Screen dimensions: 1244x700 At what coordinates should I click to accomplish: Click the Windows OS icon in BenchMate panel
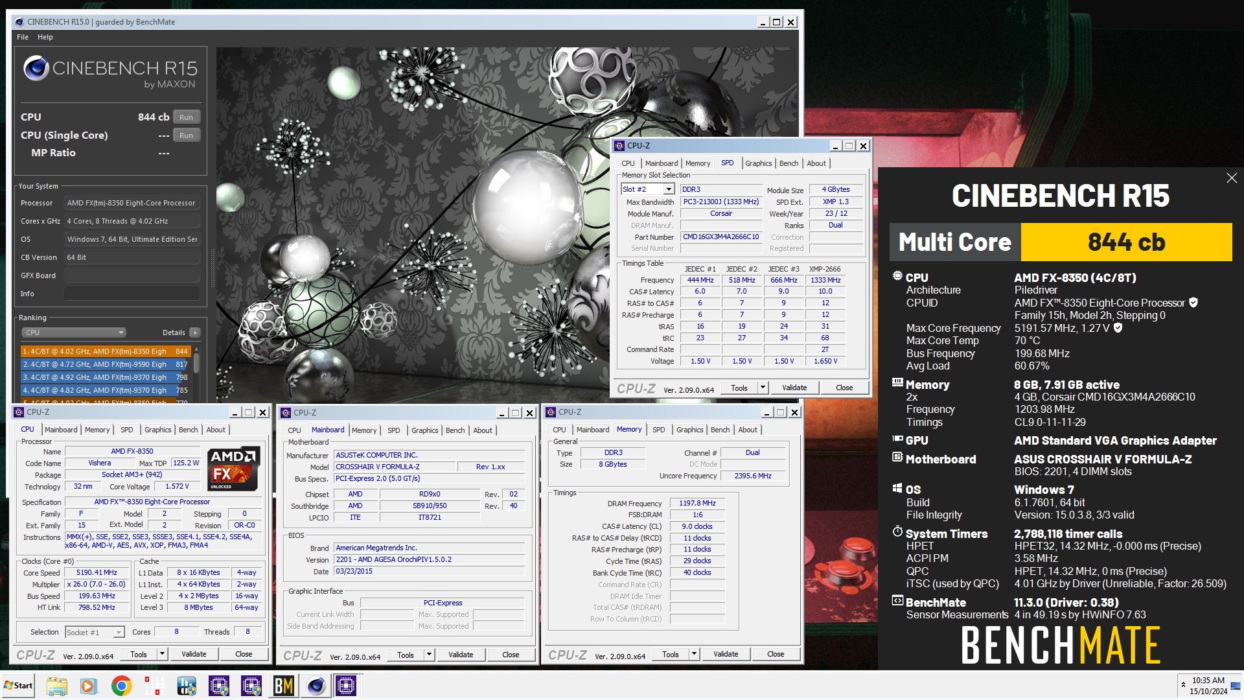coord(897,488)
